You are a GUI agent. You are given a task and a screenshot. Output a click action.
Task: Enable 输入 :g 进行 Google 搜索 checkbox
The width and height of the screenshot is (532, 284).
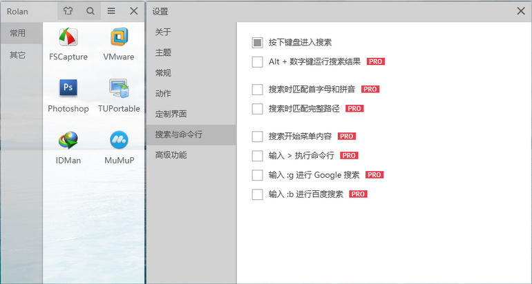pyautogui.click(x=258, y=175)
